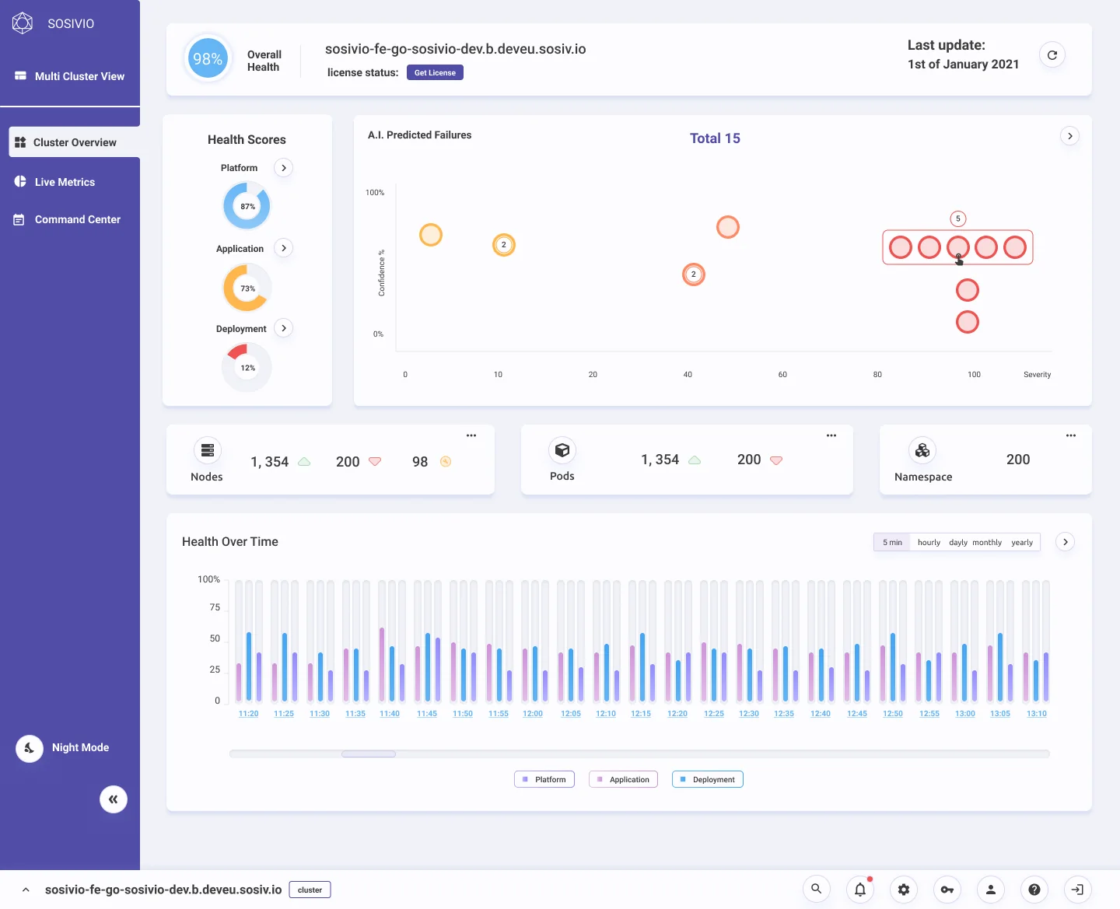Click the Health Over Time horizontal scrollbar

click(x=639, y=753)
